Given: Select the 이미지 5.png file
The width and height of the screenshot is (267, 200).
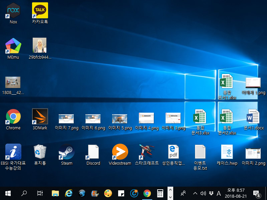Looking at the screenshot, I should coord(120,122).
